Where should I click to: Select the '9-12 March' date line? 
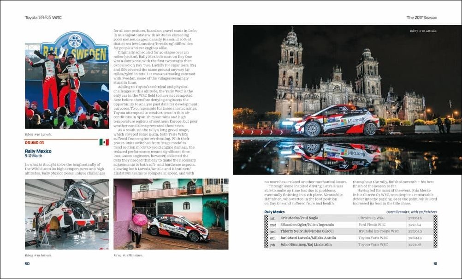(33, 156)
